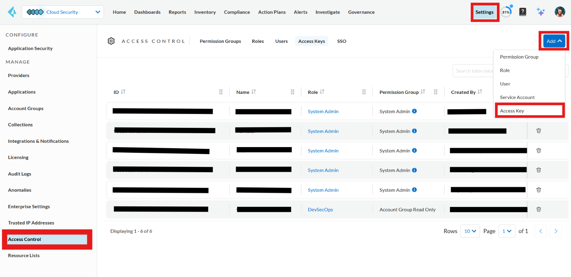
Task: Show info for second row System Admin group
Action: click(414, 131)
